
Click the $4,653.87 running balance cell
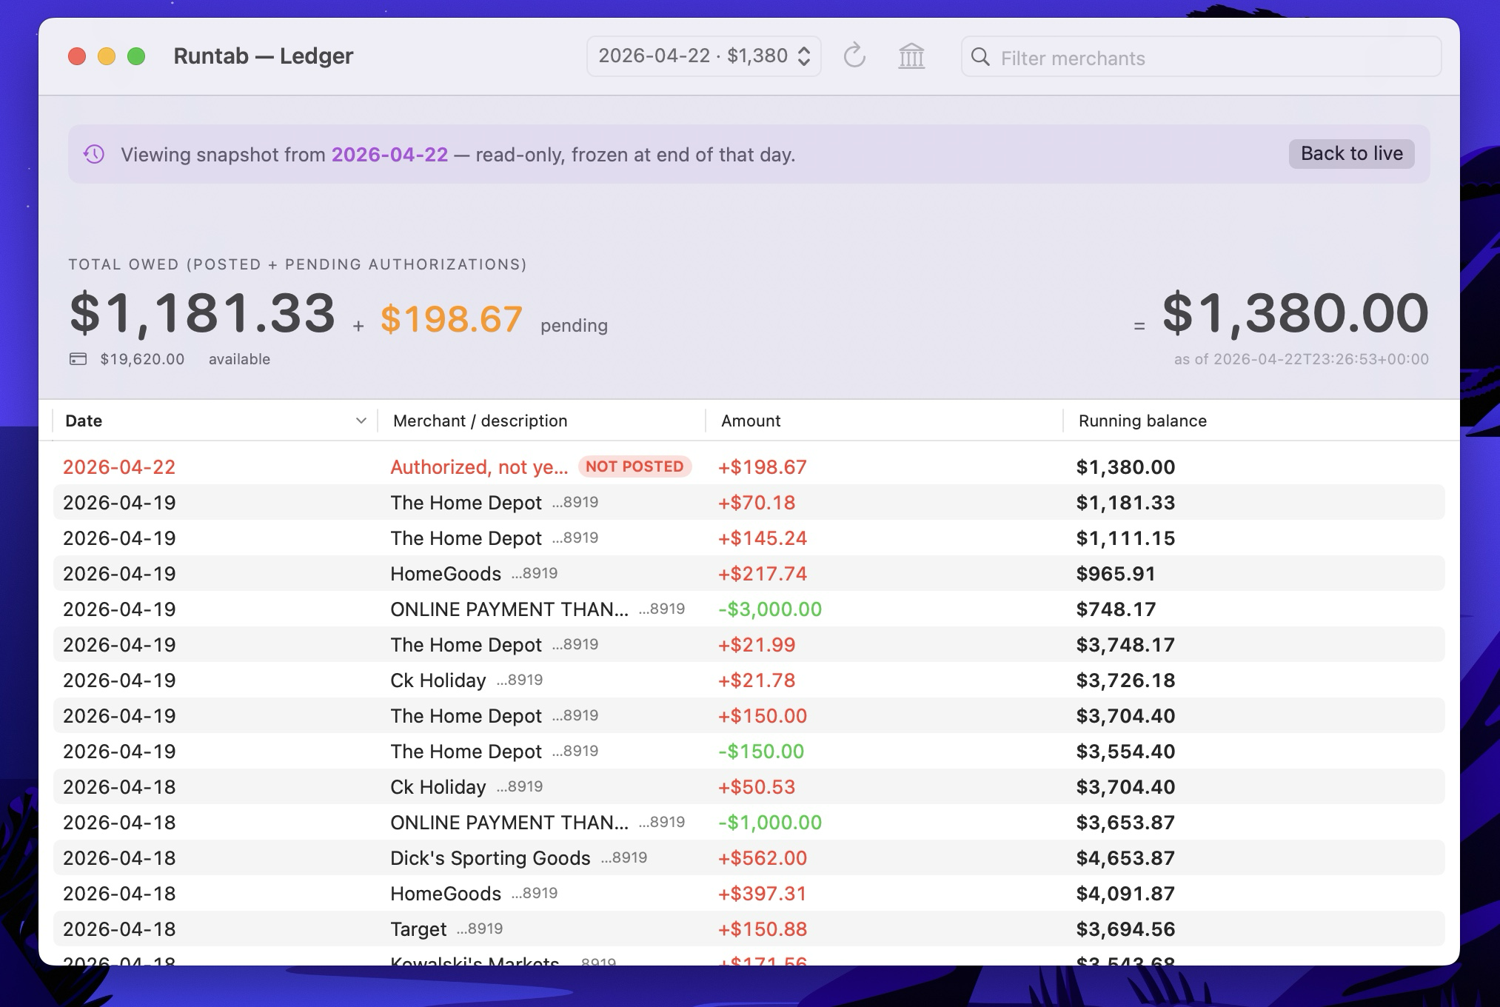click(x=1125, y=858)
